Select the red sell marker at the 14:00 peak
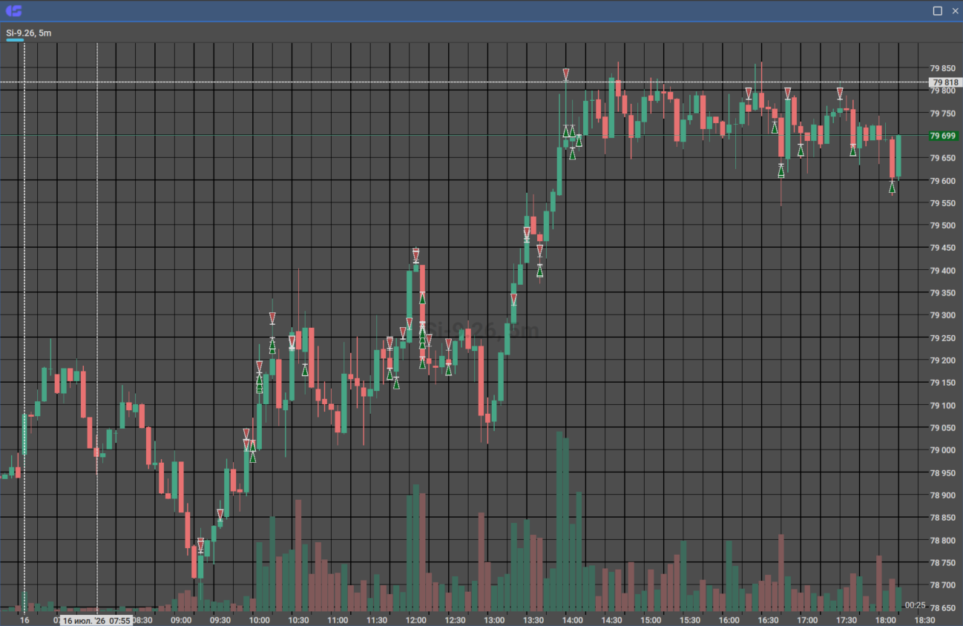The width and height of the screenshot is (963, 626). [566, 74]
